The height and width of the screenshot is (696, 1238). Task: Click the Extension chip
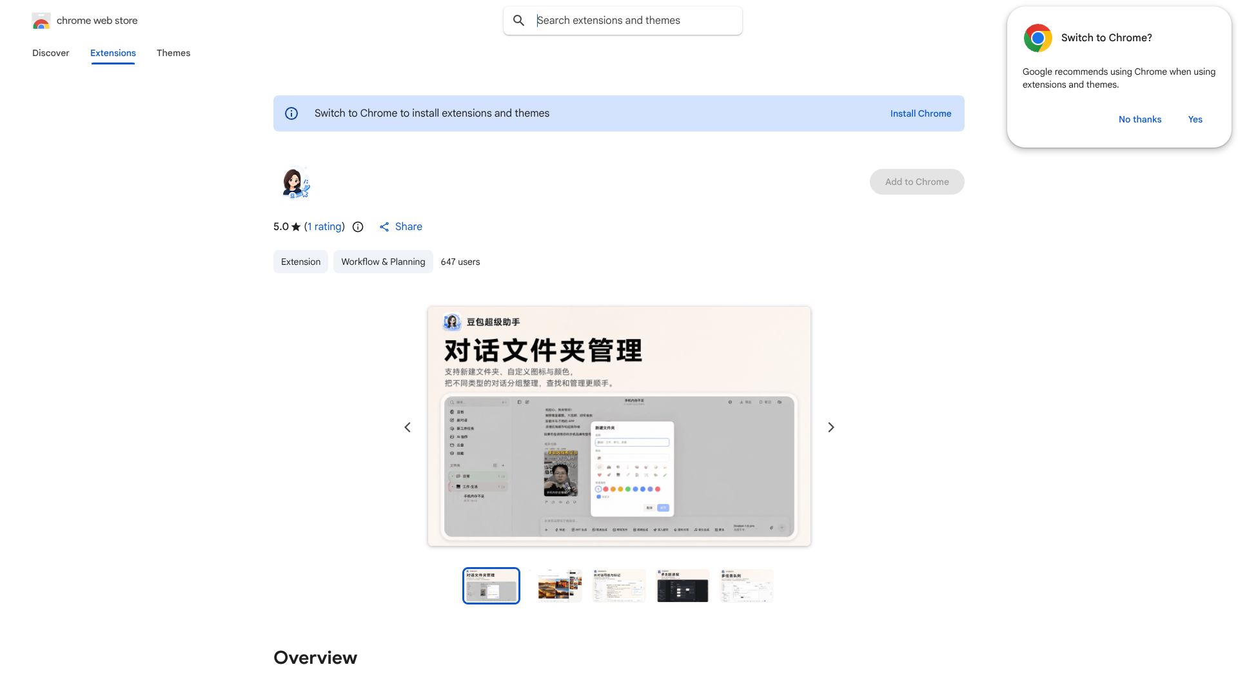pyautogui.click(x=300, y=262)
